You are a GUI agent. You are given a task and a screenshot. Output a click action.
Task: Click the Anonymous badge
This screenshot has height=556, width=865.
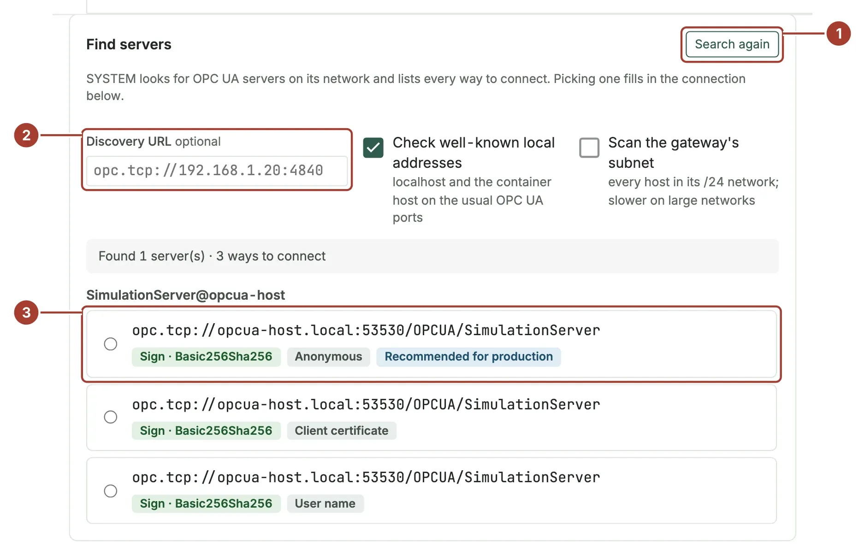(328, 357)
